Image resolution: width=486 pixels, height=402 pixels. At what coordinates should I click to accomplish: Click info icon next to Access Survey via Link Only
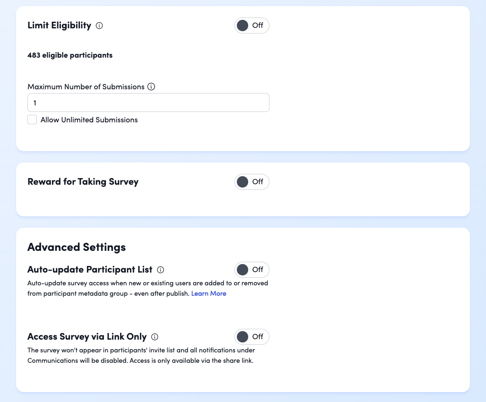coord(155,337)
